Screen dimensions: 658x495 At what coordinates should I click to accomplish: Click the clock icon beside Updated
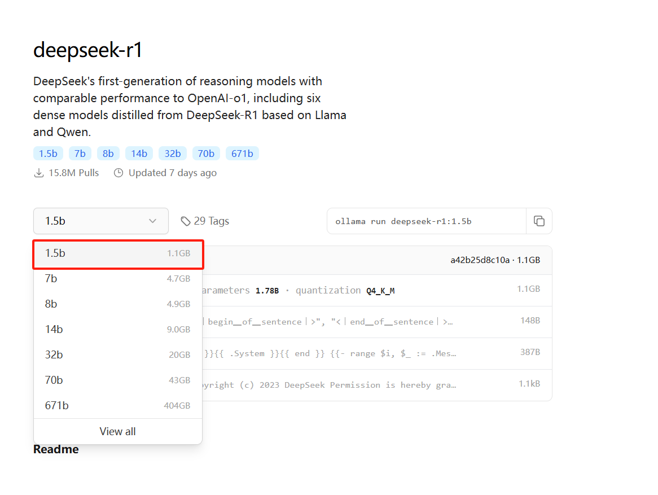[x=119, y=173]
